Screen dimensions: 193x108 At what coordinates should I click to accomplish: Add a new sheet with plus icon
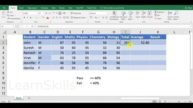29,98
